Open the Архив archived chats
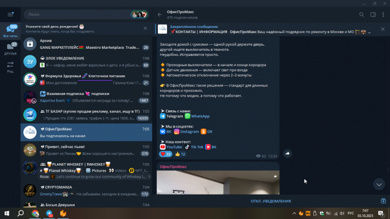 [86, 44]
